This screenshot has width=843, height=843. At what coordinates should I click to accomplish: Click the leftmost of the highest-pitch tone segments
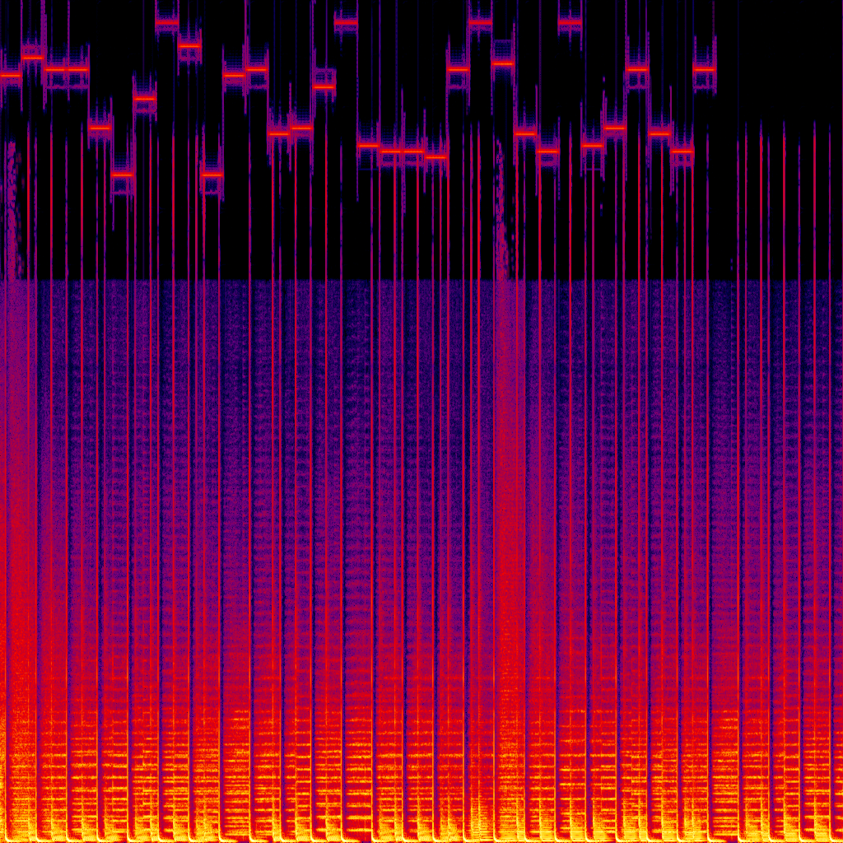(x=167, y=22)
